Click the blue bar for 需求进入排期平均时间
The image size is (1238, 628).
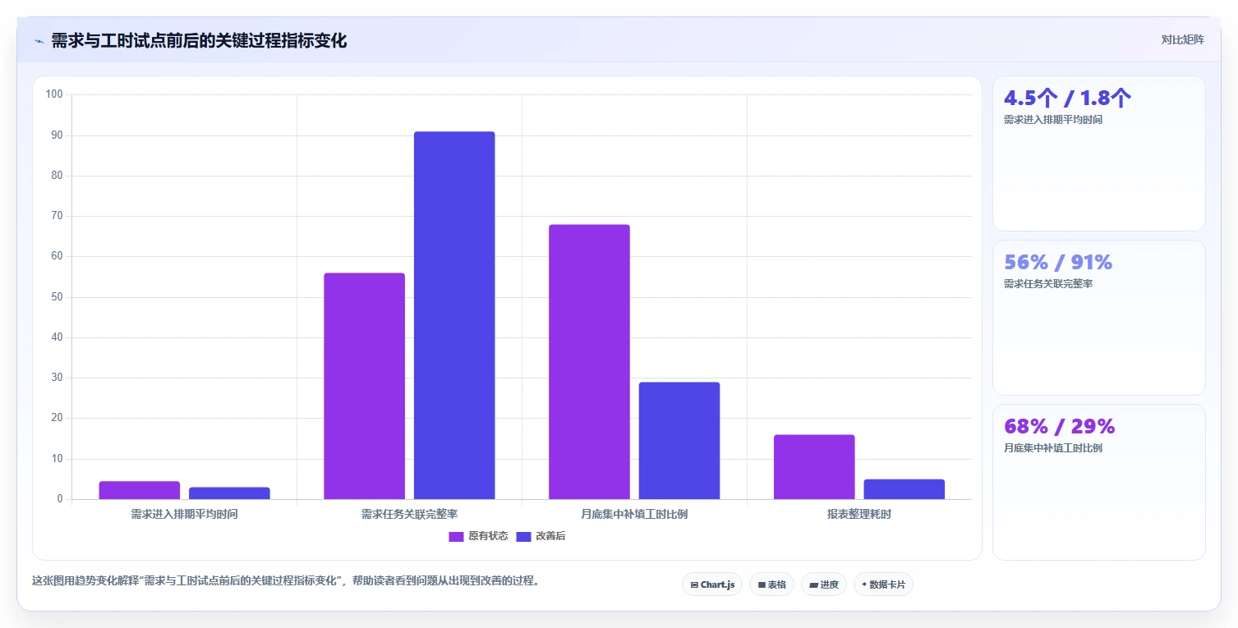(229, 493)
